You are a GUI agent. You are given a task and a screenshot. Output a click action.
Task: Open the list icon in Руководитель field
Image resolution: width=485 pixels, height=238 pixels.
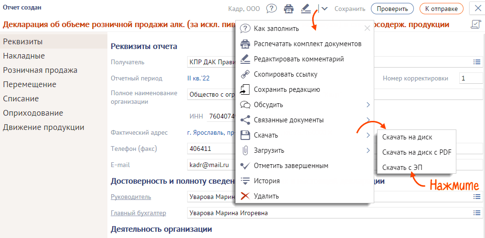coord(476,197)
